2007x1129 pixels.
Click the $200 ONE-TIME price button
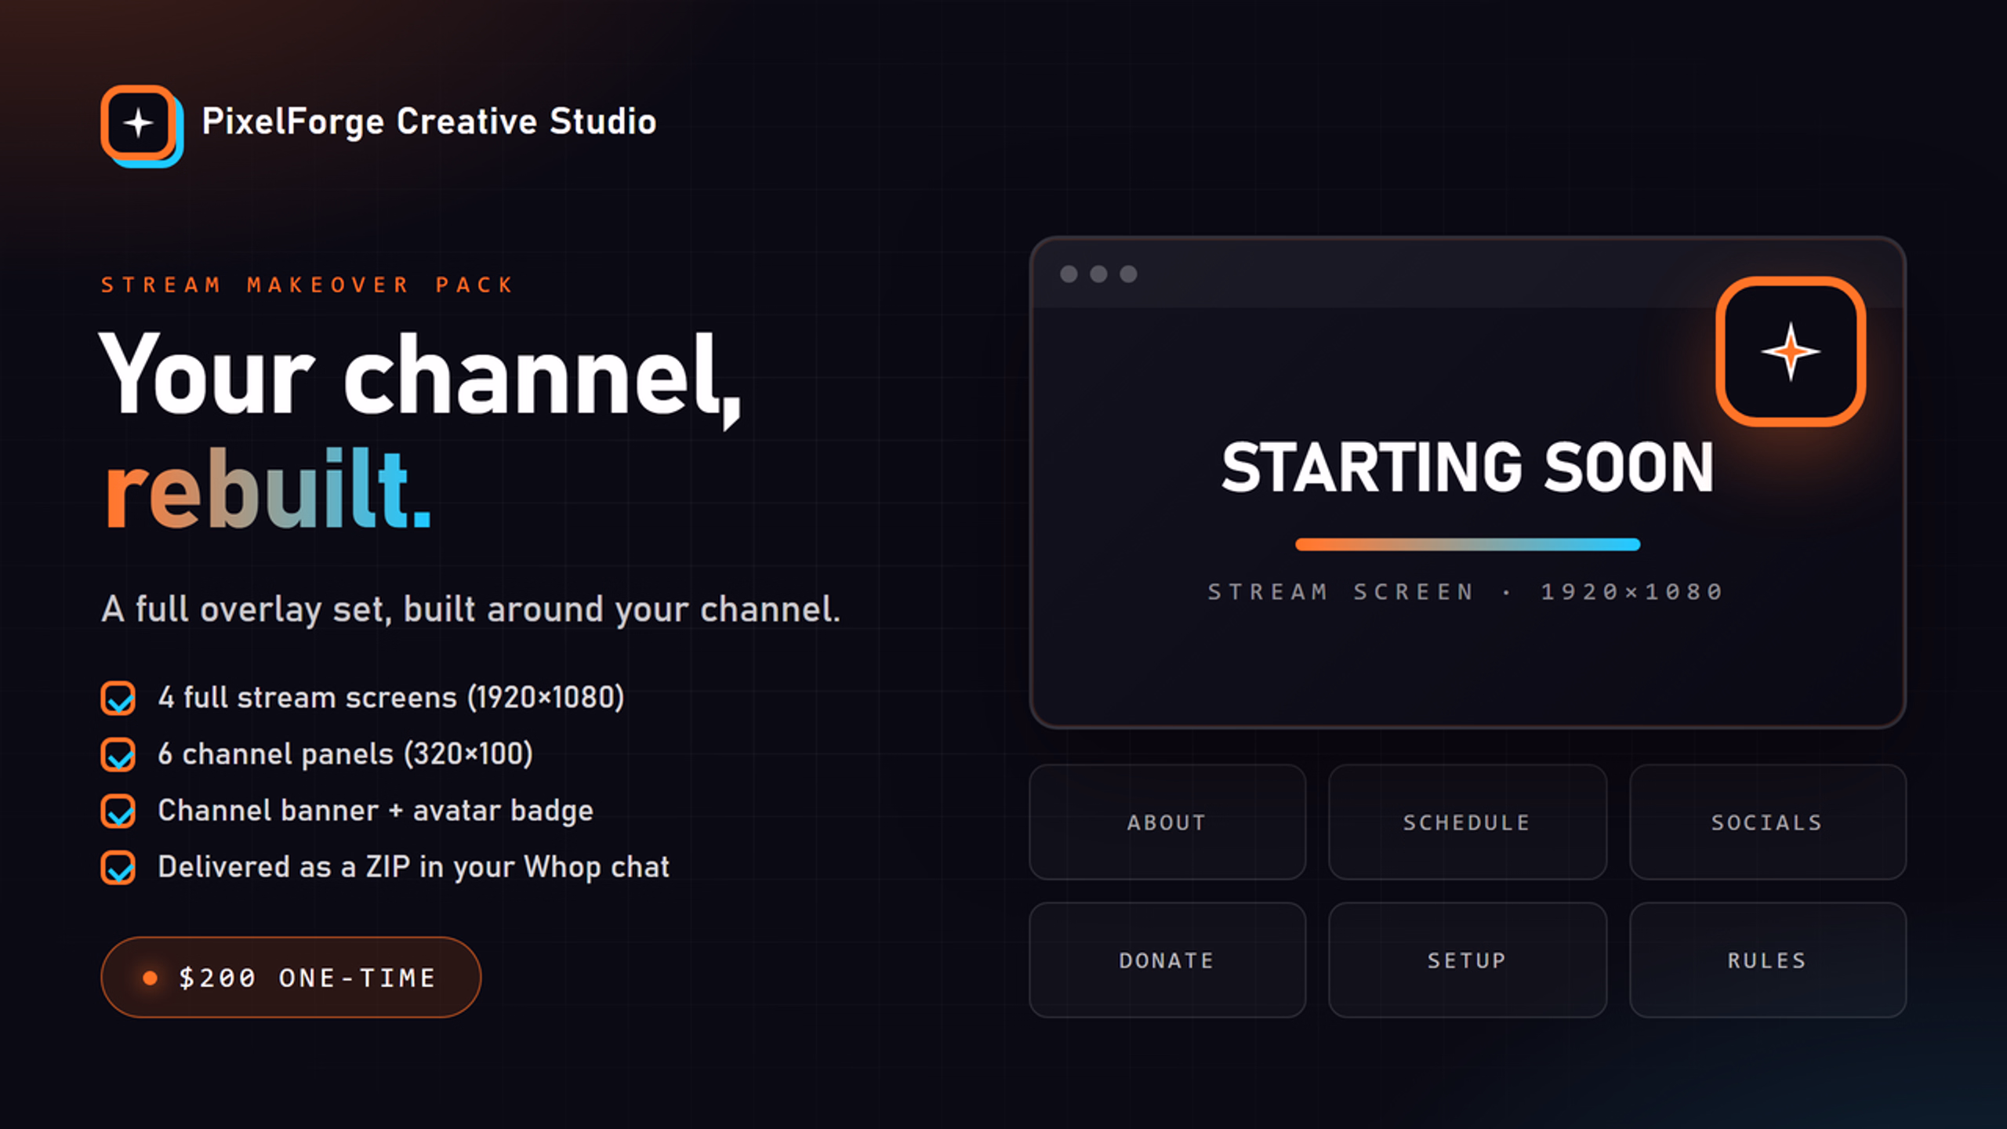point(291,978)
